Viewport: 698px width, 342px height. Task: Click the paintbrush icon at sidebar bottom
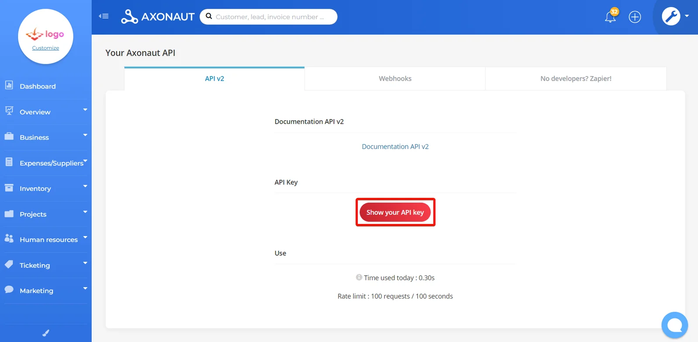[x=46, y=333]
